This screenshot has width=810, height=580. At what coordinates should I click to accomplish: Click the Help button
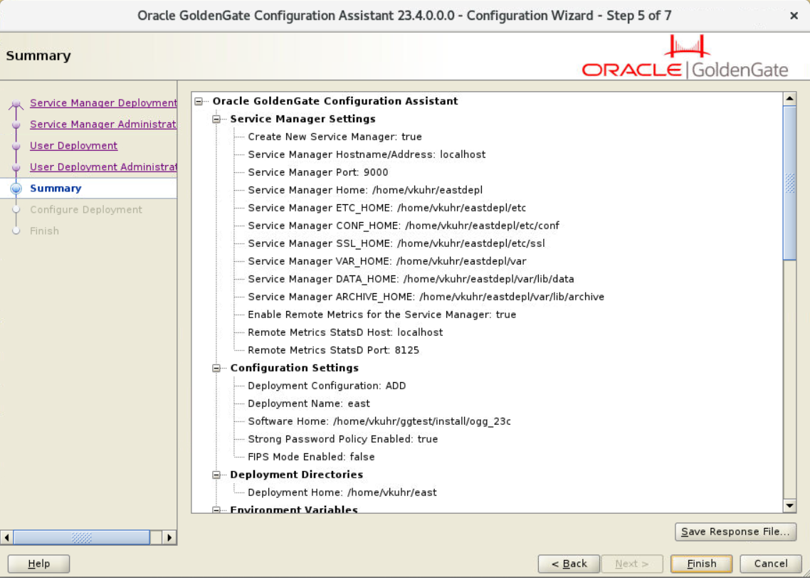click(38, 564)
